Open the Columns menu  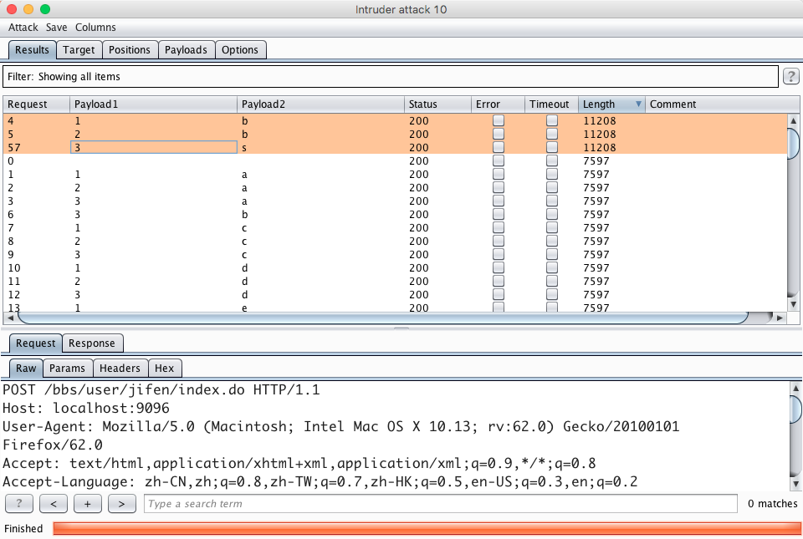[x=95, y=28]
